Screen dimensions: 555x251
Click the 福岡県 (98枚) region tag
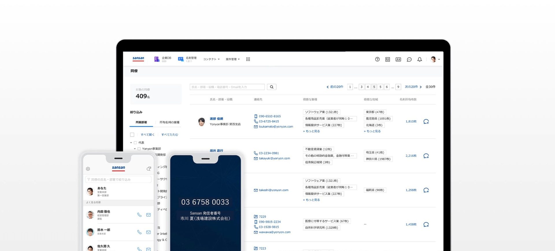(375, 190)
